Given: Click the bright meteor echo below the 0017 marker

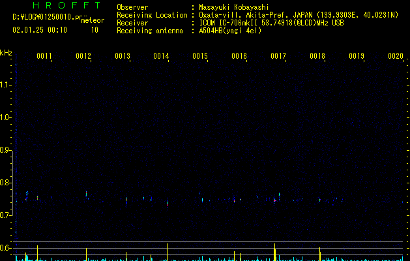Looking at the screenshot, I should click(274, 200).
